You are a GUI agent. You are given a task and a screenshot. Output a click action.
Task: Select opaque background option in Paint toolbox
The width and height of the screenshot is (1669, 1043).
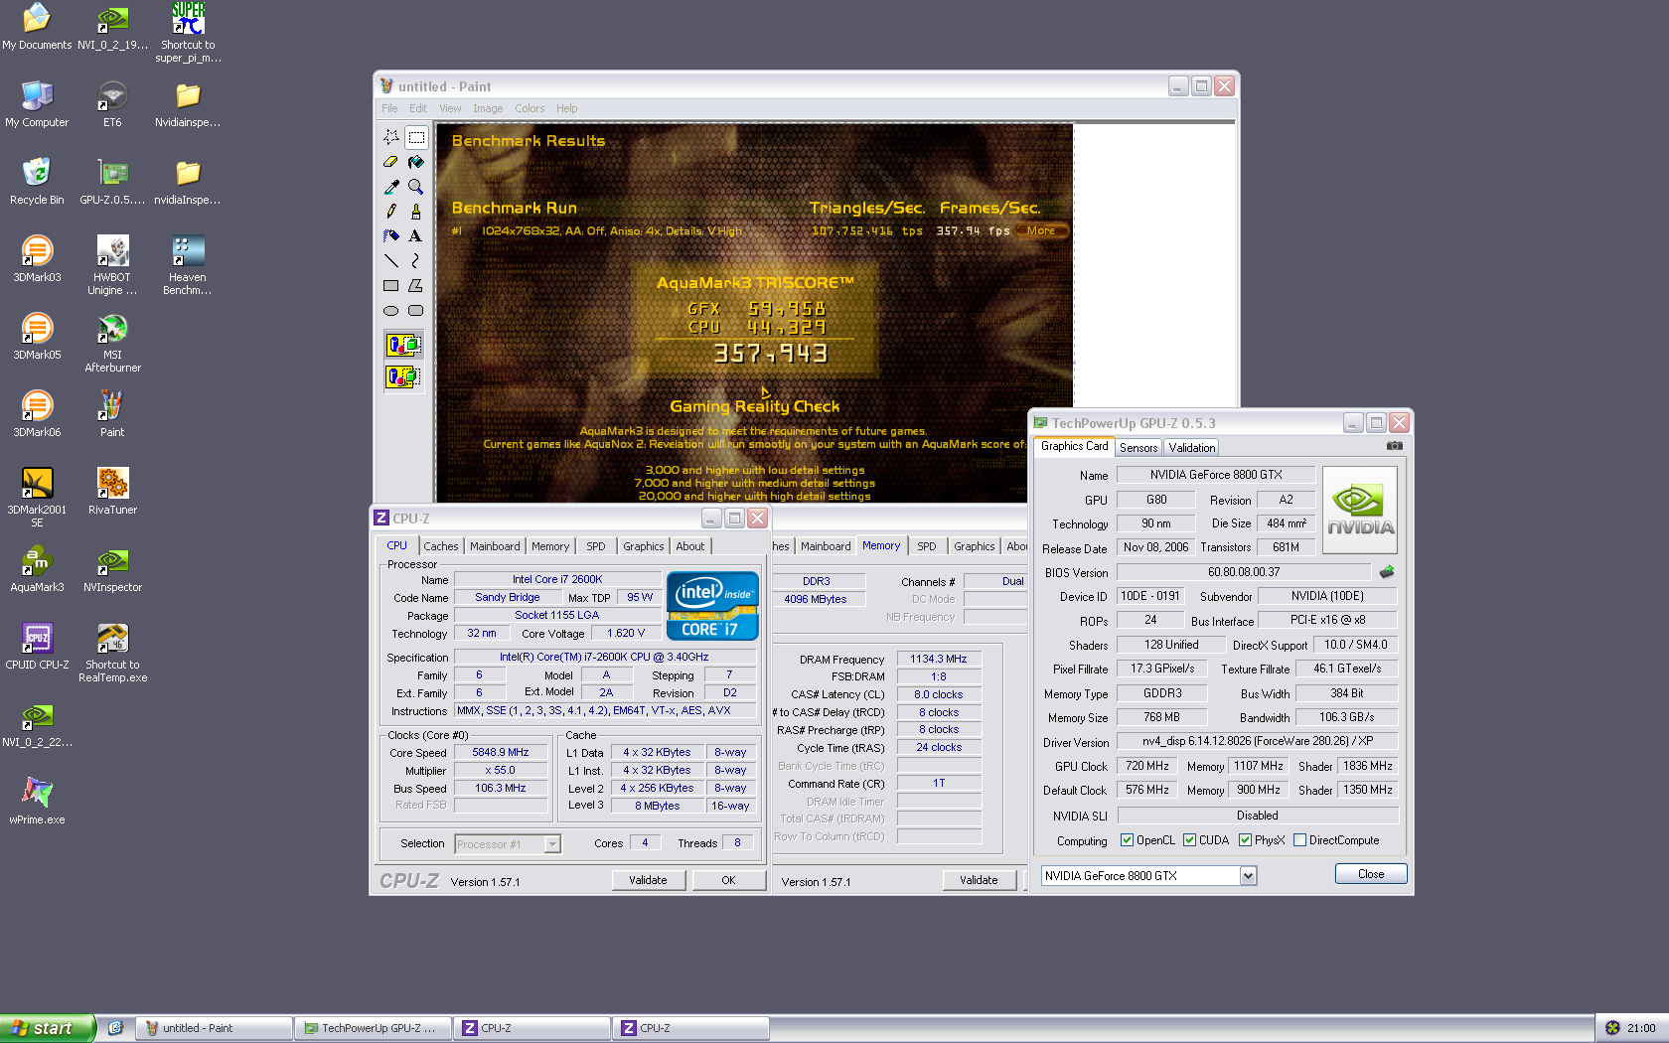[x=403, y=346]
